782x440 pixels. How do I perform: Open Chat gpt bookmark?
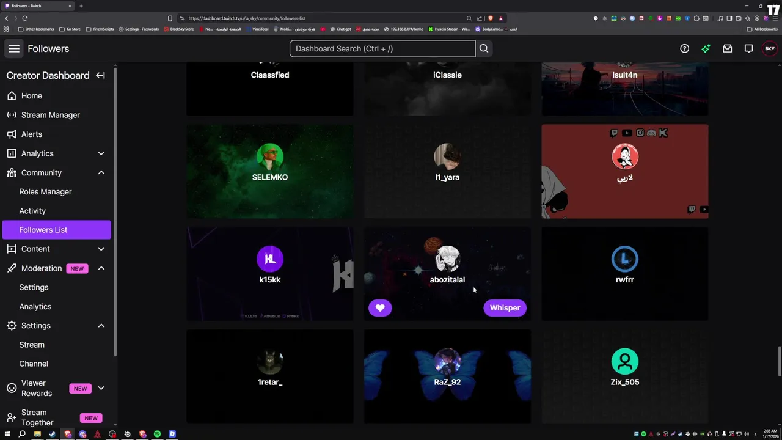click(341, 29)
